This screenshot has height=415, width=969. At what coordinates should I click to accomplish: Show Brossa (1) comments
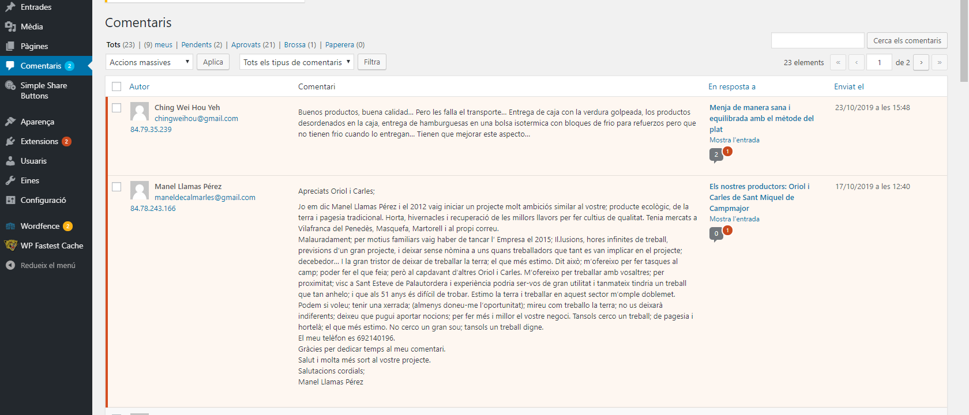(x=300, y=44)
